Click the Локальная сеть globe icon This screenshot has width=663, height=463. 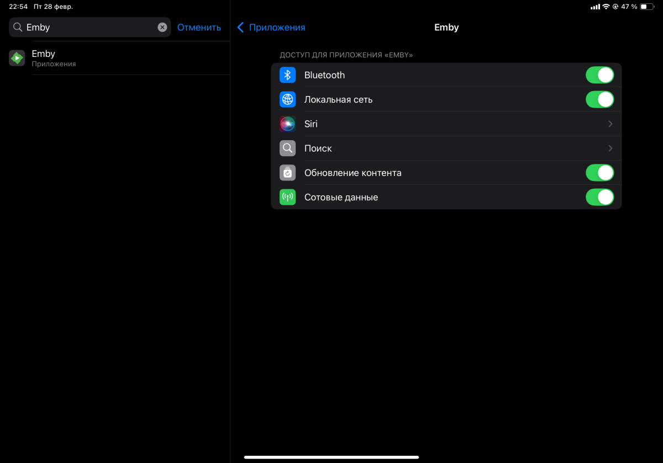(x=287, y=99)
